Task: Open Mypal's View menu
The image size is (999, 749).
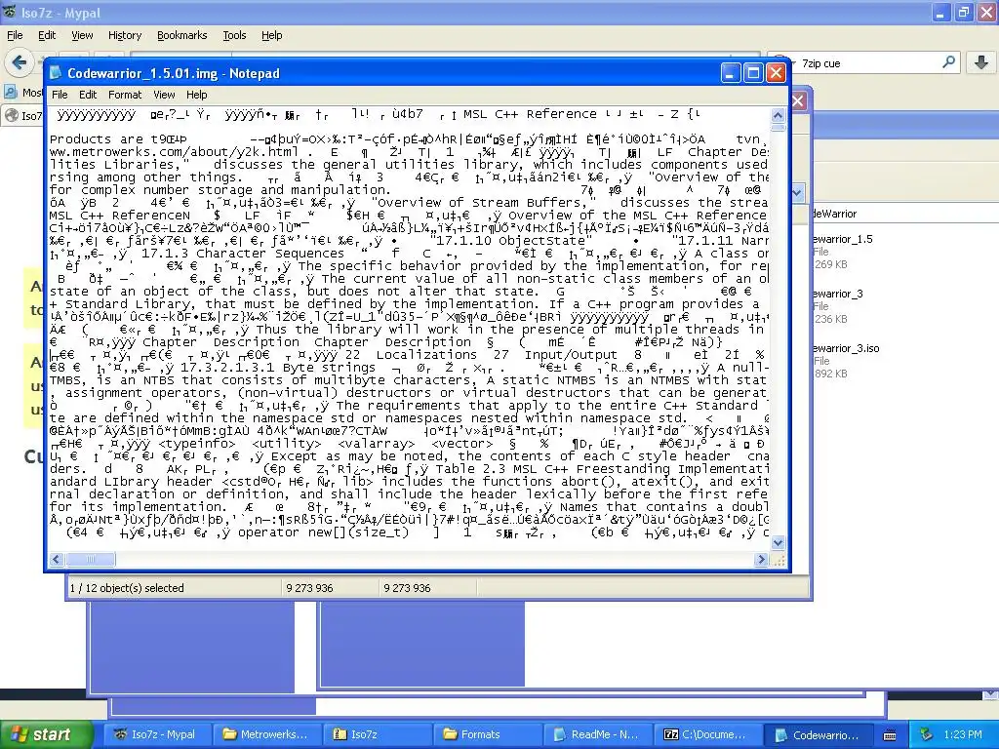Action: (82, 35)
